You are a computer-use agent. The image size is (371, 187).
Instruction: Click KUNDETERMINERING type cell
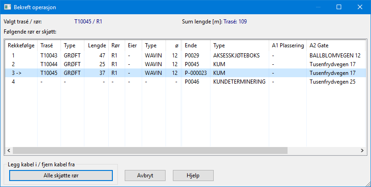239,82
